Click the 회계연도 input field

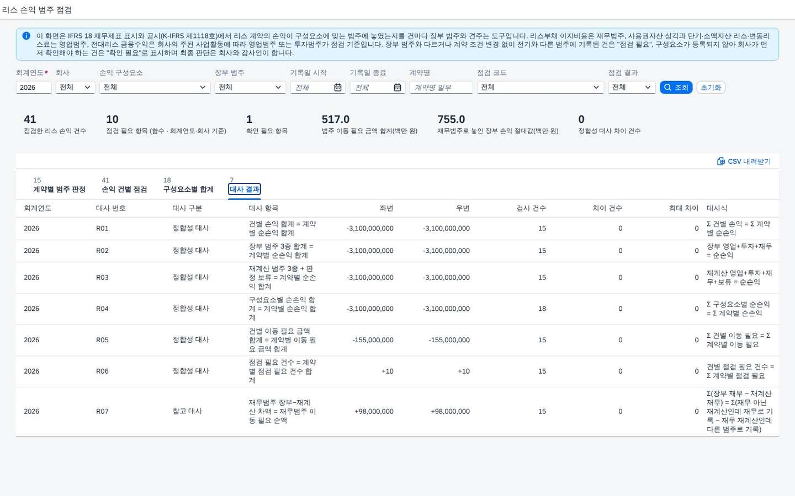(x=34, y=87)
